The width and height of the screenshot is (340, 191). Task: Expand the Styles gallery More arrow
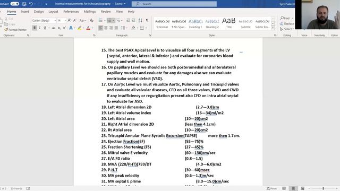pyautogui.click(x=273, y=28)
